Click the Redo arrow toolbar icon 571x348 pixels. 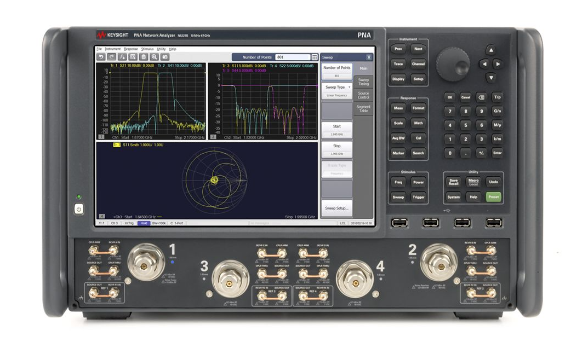(x=112, y=57)
